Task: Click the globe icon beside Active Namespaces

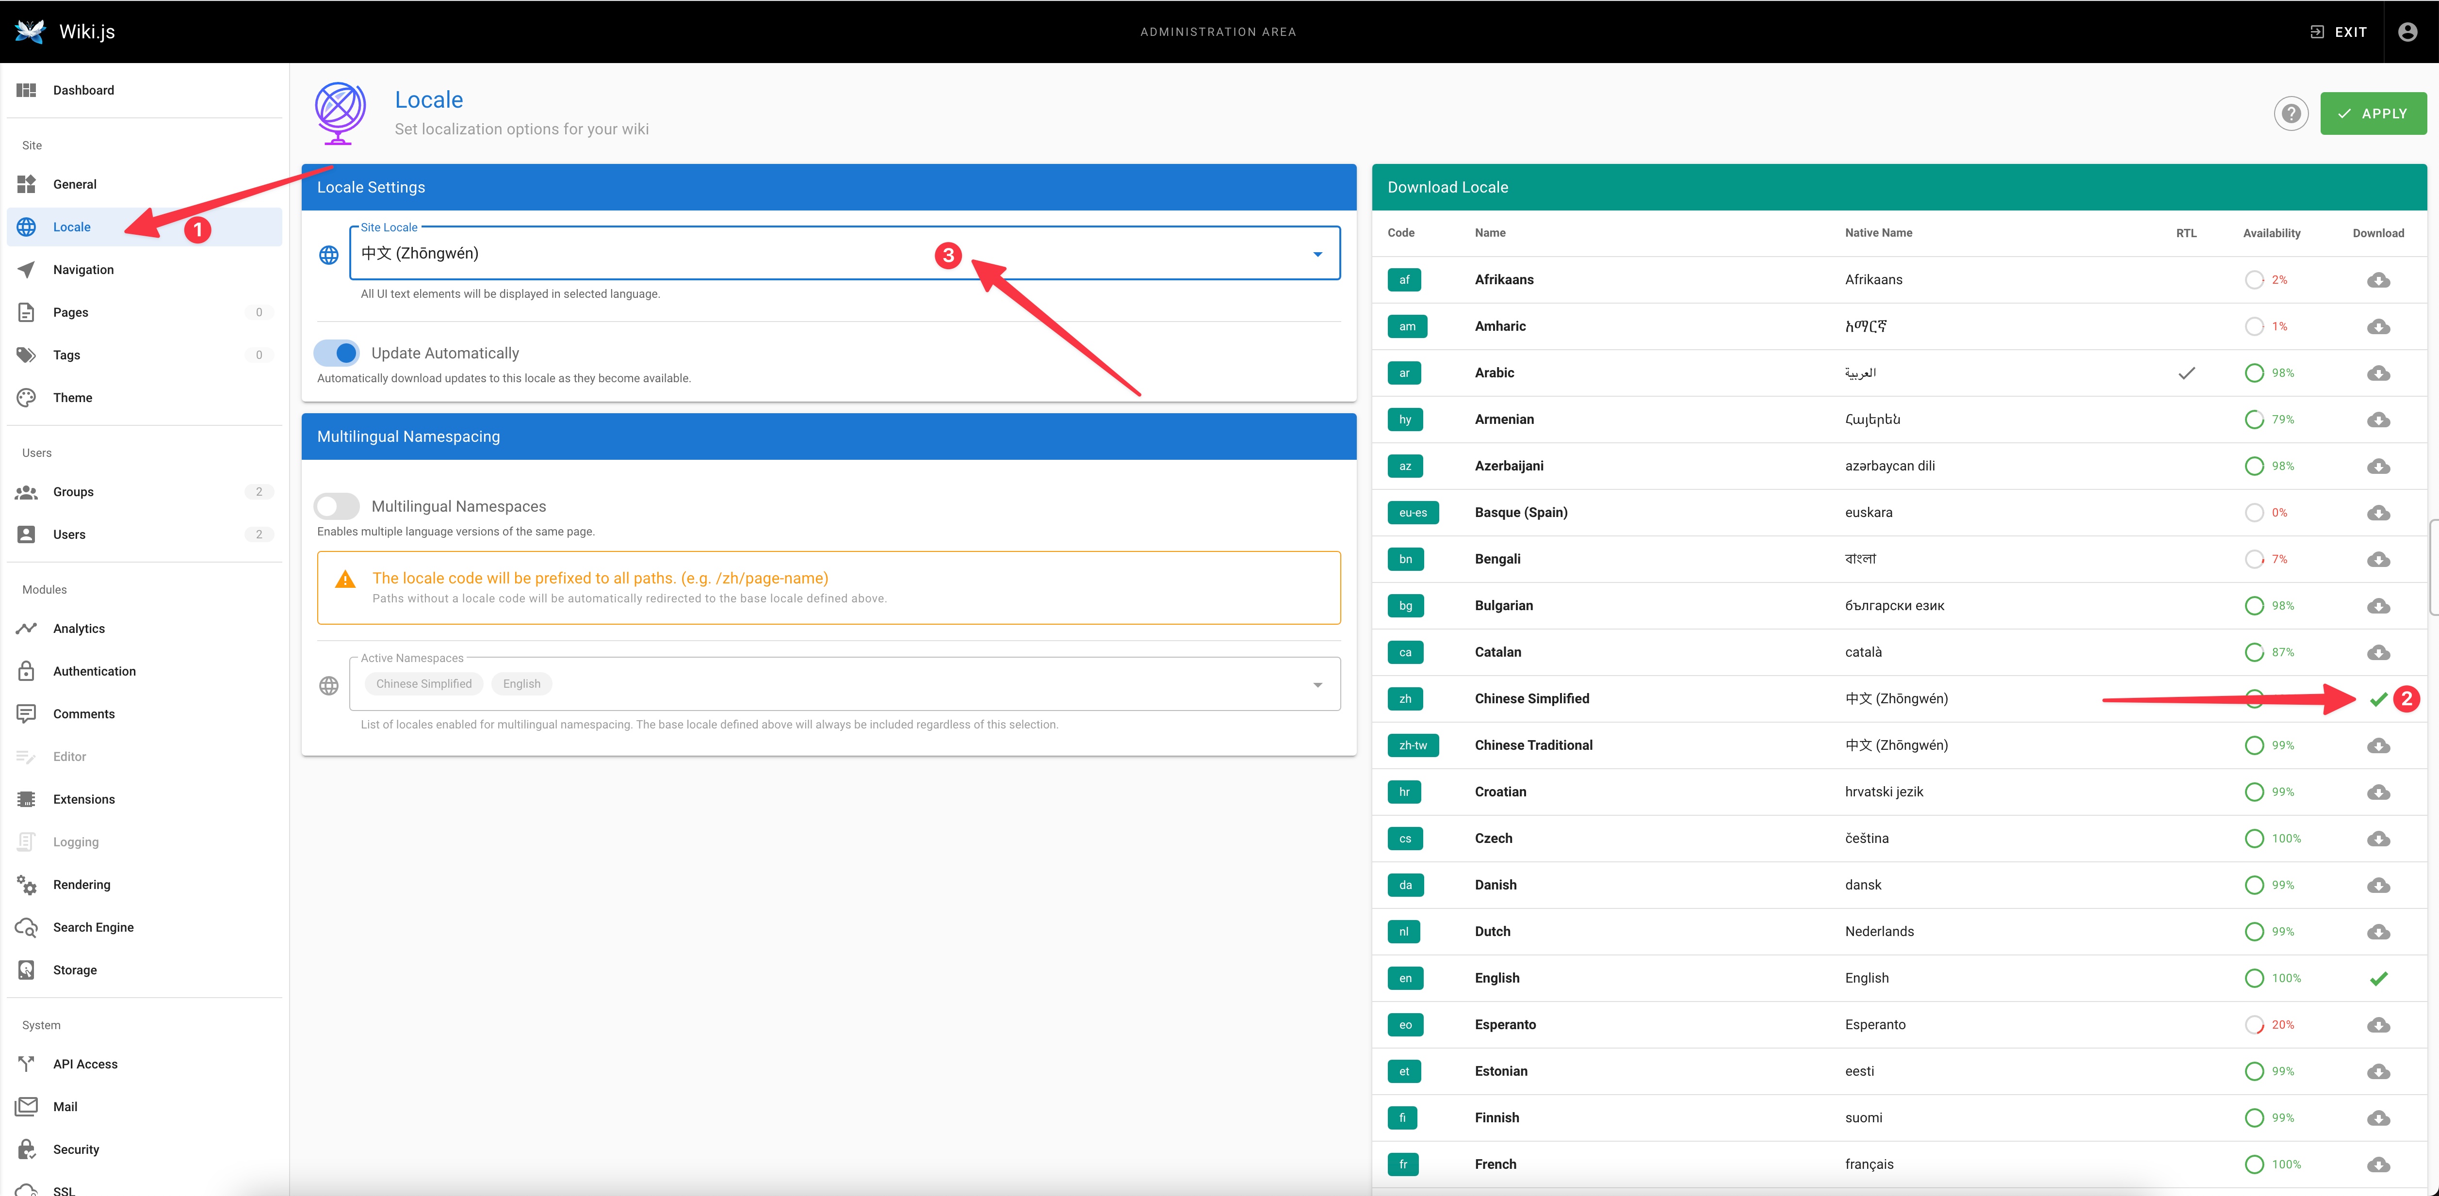Action: pos(328,686)
